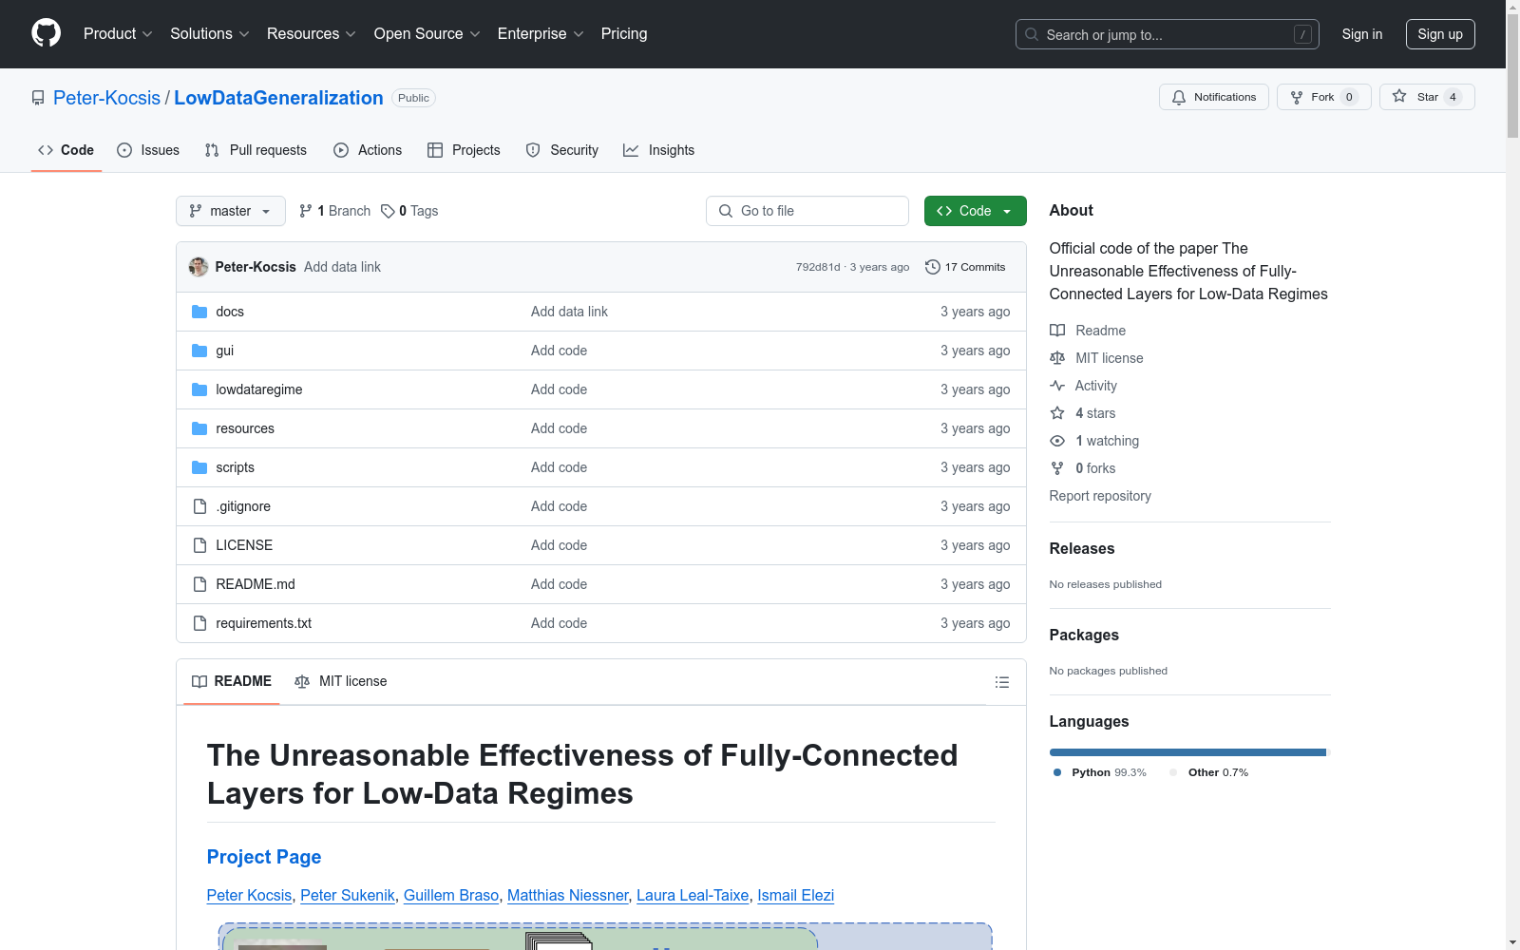1520x950 pixels.
Task: Fork the repository using the Fork button
Action: 1323,97
